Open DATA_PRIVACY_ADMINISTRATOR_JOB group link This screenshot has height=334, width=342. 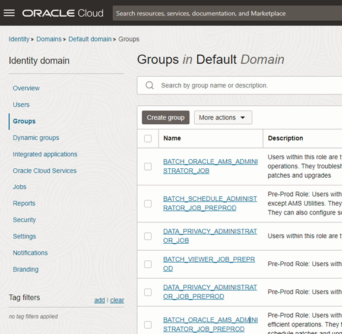click(x=210, y=236)
